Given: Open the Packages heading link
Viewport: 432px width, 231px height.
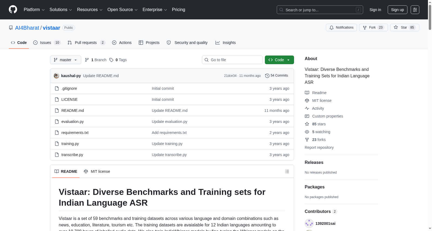Looking at the screenshot, I should point(315,187).
